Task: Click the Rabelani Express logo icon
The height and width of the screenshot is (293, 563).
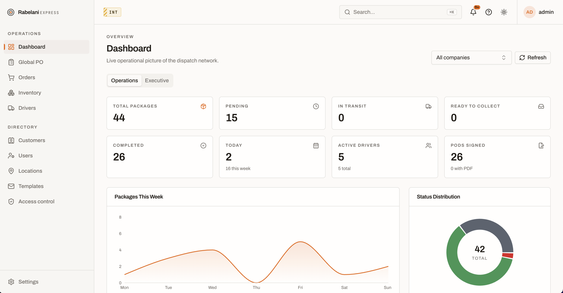Action: (x=11, y=12)
